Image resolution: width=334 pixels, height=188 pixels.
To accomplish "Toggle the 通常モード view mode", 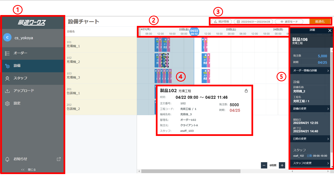I will pos(289,22).
